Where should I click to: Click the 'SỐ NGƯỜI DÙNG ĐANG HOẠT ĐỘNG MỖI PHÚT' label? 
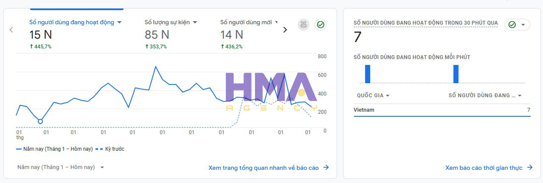click(x=412, y=57)
